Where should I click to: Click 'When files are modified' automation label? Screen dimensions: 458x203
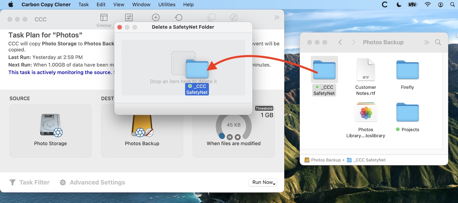pos(234,144)
